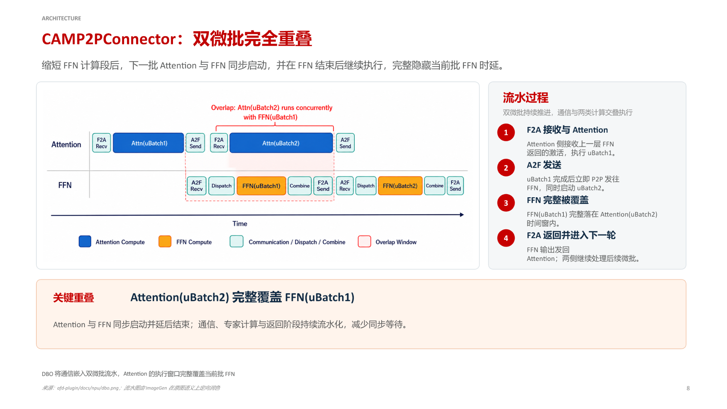Click the 'FFN' row label in the diagram

(x=65, y=185)
